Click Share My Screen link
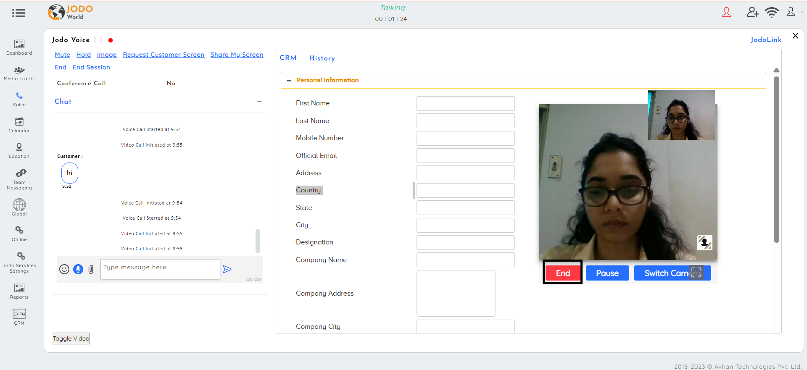The image size is (807, 370). pyautogui.click(x=237, y=55)
